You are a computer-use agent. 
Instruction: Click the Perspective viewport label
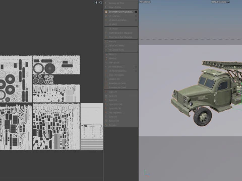click(x=145, y=2)
